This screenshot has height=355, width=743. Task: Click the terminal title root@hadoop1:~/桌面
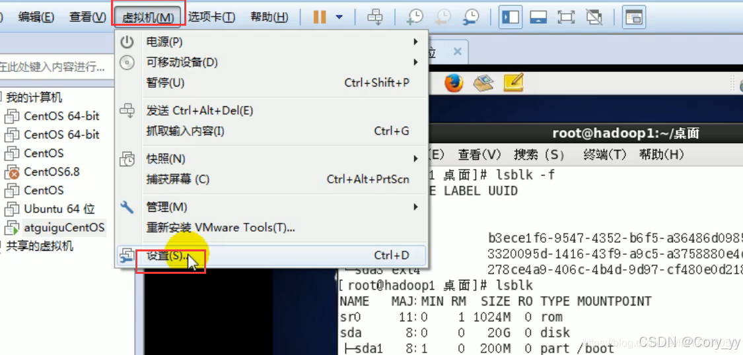point(625,134)
